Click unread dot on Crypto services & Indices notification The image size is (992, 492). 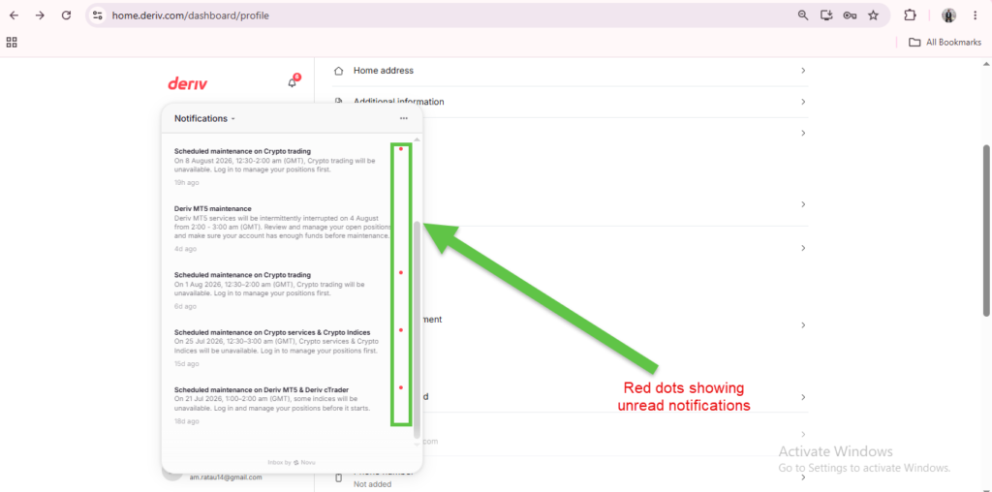click(x=400, y=329)
